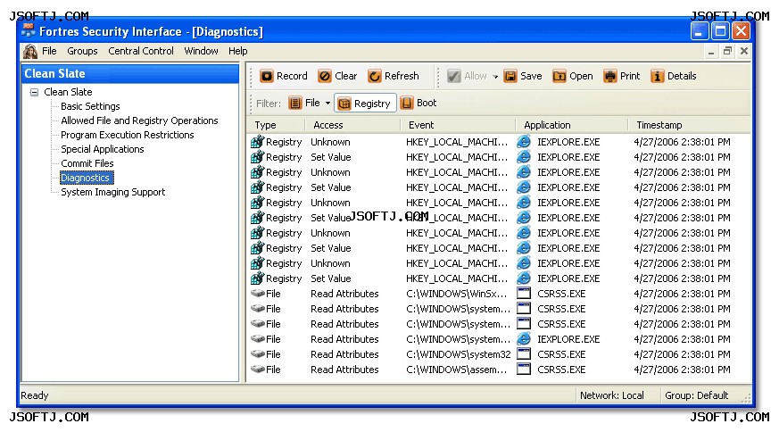Click the CSRSS.EXE icon in system32 row
The image size is (779, 432).
click(524, 354)
